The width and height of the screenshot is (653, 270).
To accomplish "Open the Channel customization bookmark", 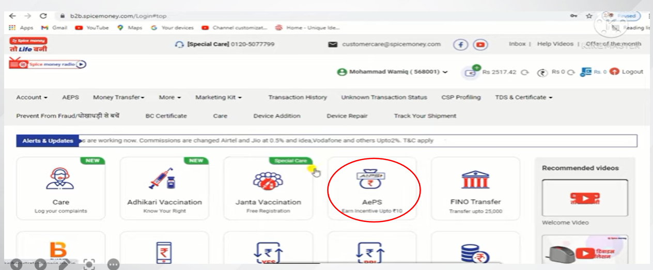I will (x=234, y=28).
